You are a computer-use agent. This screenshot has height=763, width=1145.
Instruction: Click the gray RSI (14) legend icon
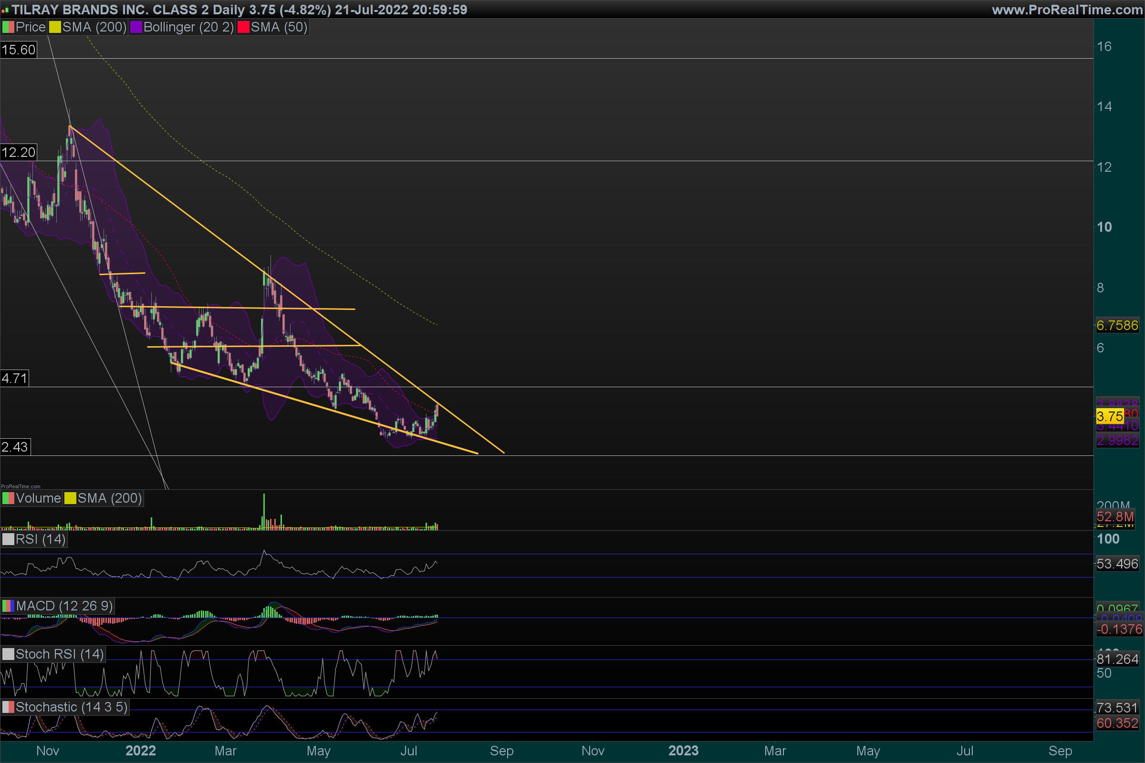pyautogui.click(x=8, y=539)
